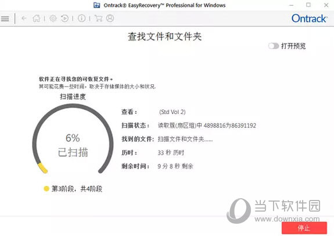Maximize the EasyRecovery window
Viewport: 334px width, 236px height.
pos(308,5)
